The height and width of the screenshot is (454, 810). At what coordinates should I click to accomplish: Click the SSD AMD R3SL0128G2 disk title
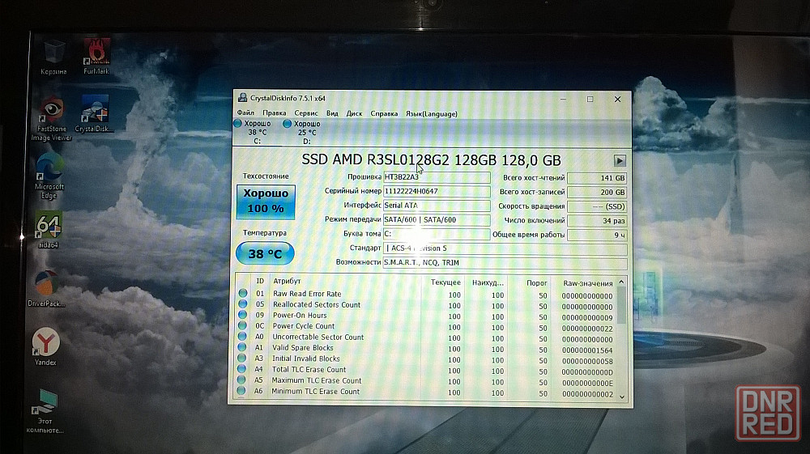pyautogui.click(x=431, y=160)
